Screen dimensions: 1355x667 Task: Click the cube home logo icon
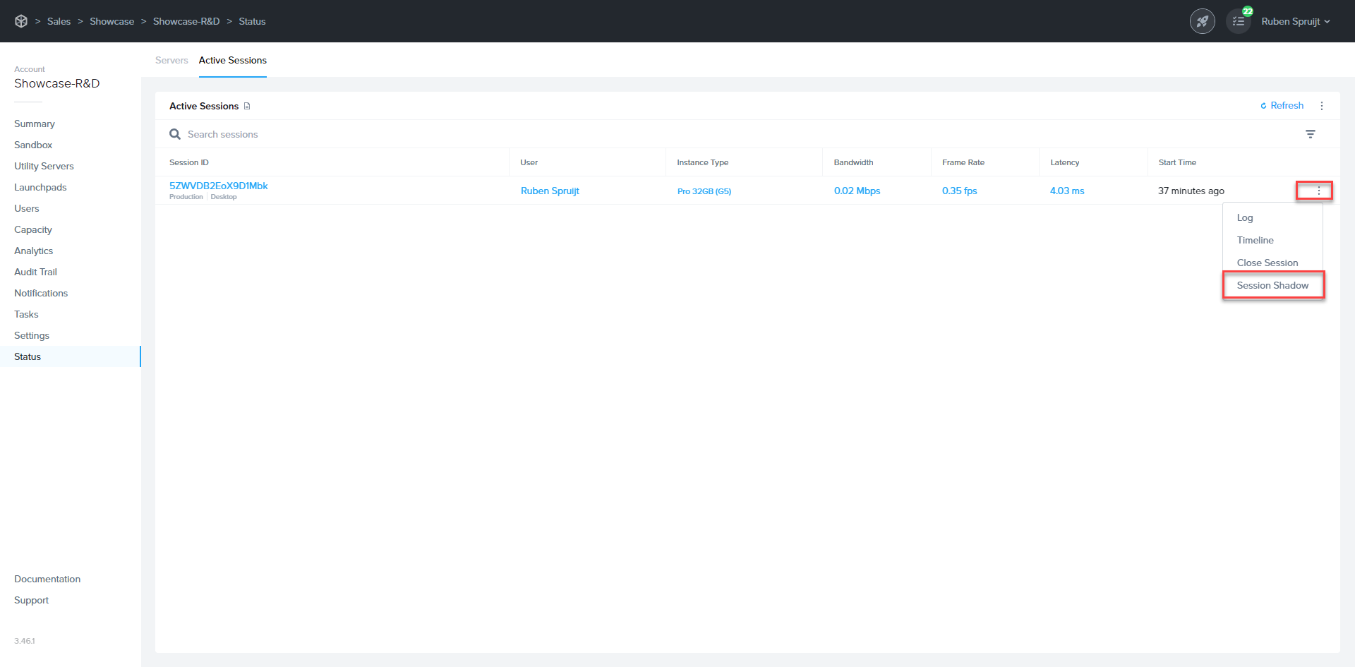pos(21,21)
